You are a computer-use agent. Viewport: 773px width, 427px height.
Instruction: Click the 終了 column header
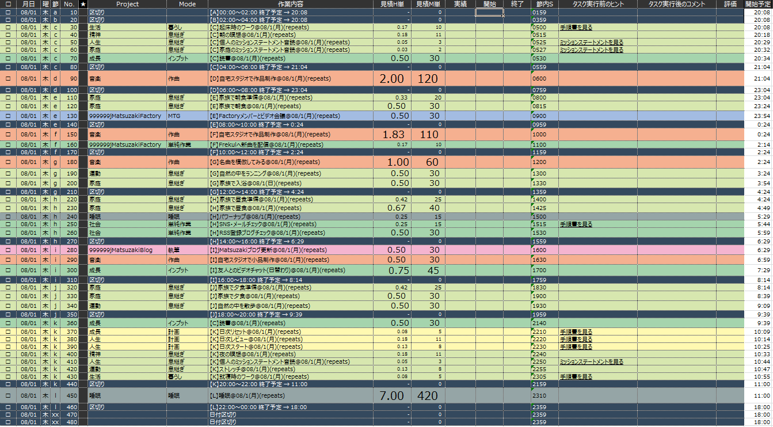click(517, 4)
